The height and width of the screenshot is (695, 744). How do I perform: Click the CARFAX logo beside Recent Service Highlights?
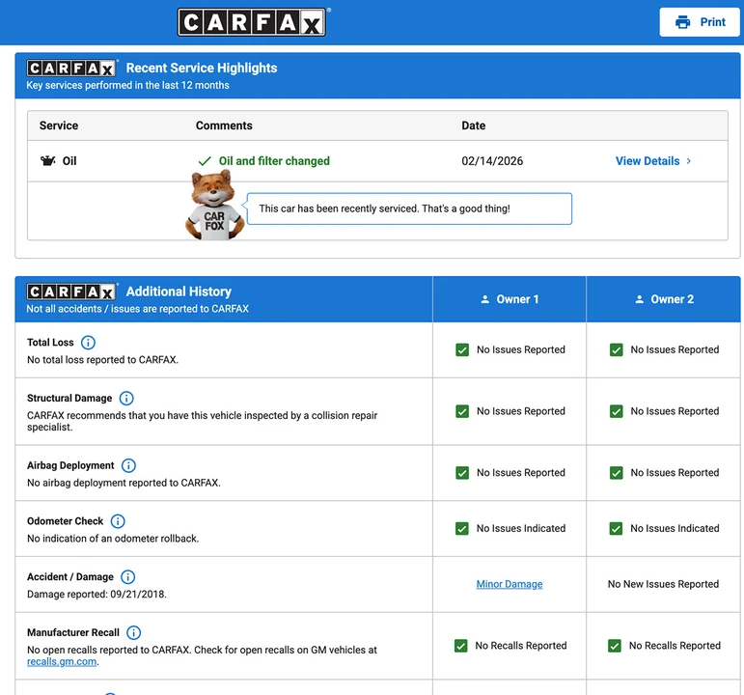[71, 69]
